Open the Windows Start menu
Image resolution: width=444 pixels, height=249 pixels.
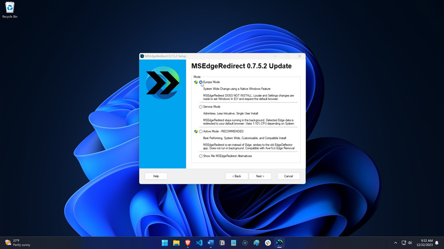(165, 243)
